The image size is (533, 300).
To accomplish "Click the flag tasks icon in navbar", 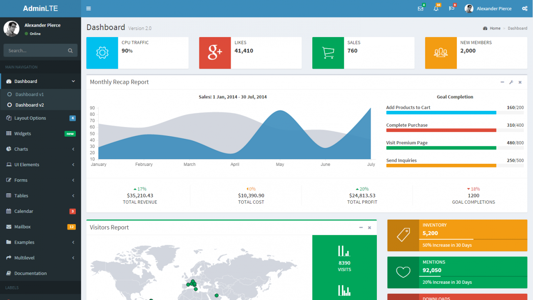I will pyautogui.click(x=451, y=8).
